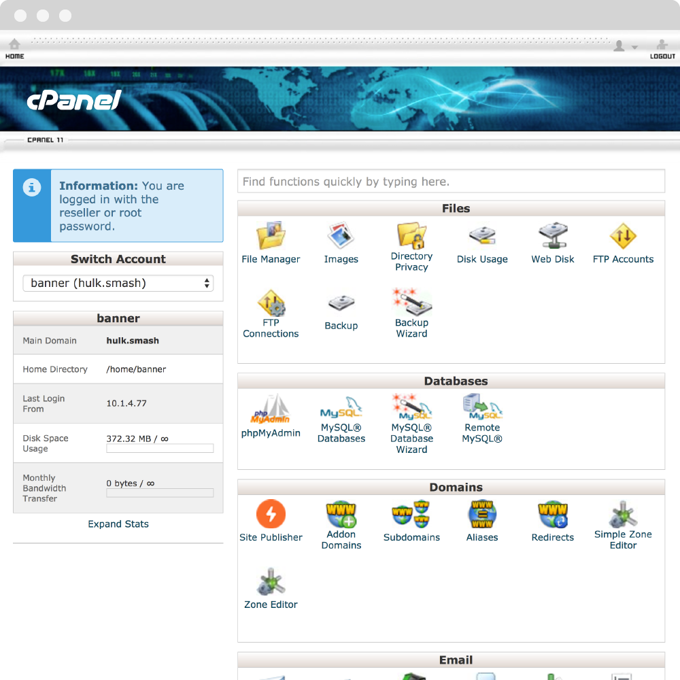Open the Directory Privacy tool
680x680 pixels.
tap(411, 237)
